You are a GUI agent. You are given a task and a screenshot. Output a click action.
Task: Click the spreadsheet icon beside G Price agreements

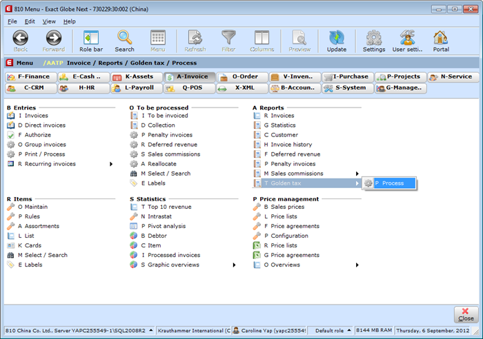(257, 256)
